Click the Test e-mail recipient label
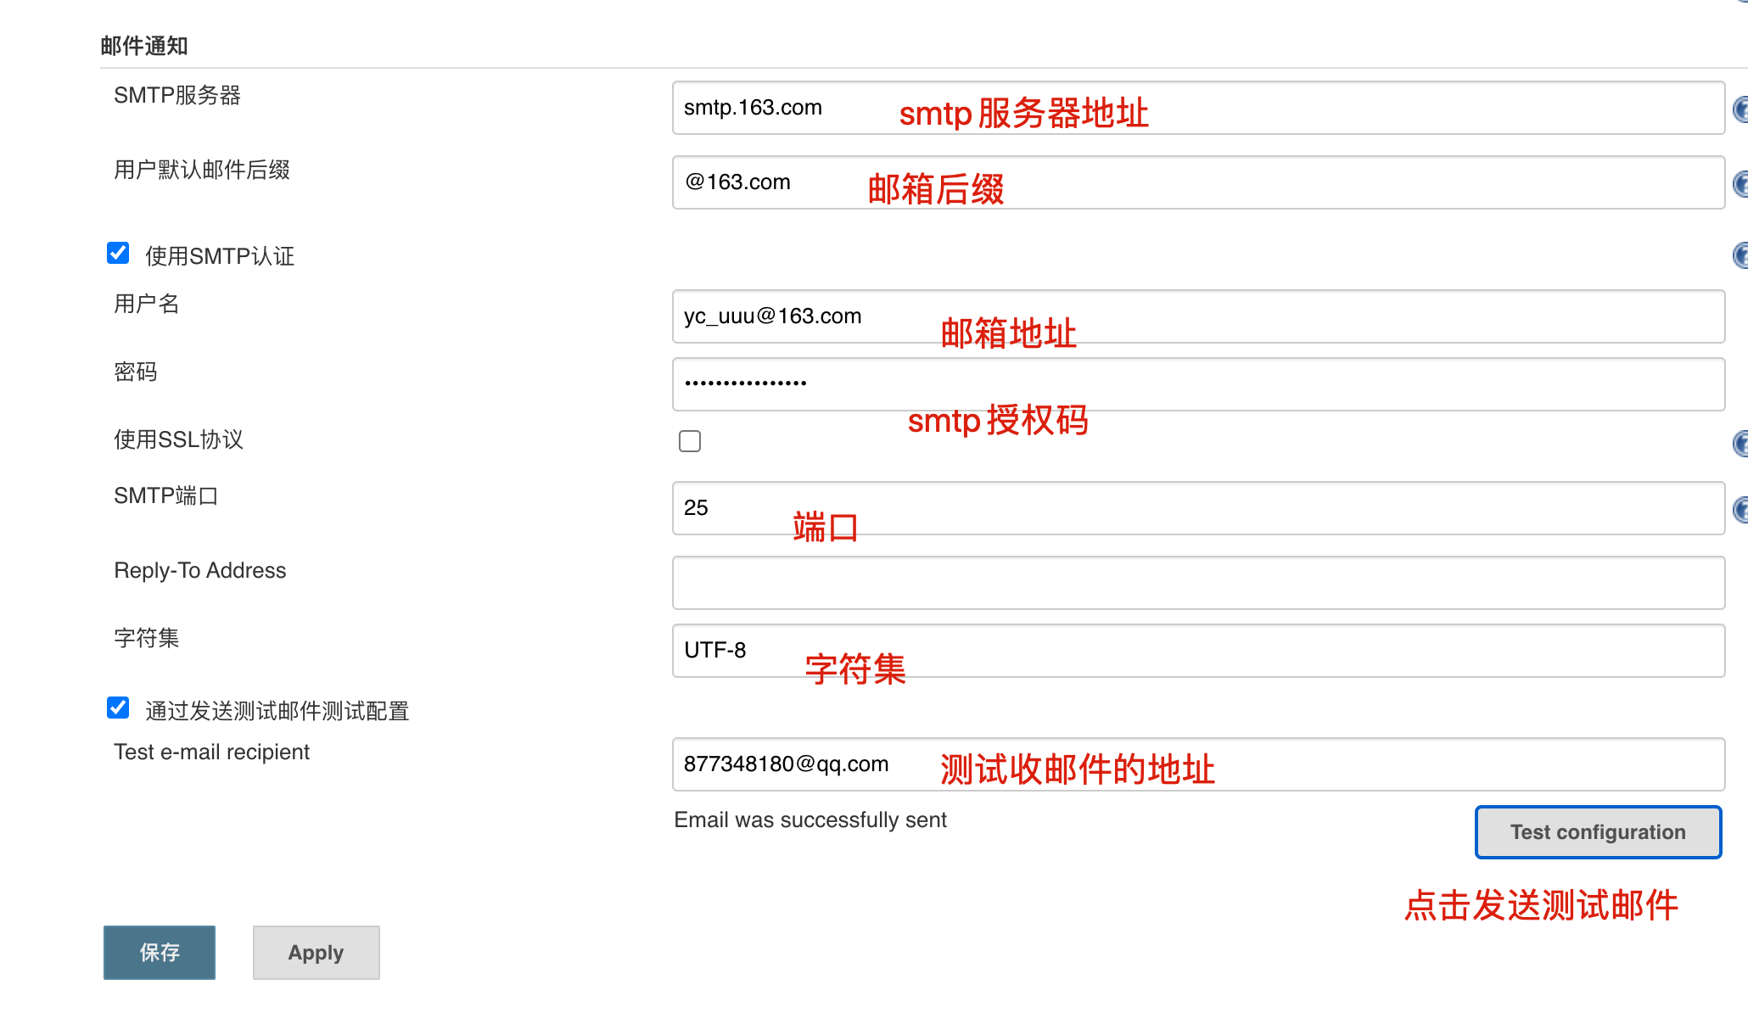 point(212,752)
